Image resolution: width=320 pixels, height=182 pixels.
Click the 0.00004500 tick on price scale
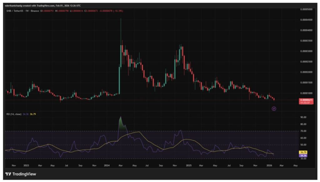(x=306, y=20)
